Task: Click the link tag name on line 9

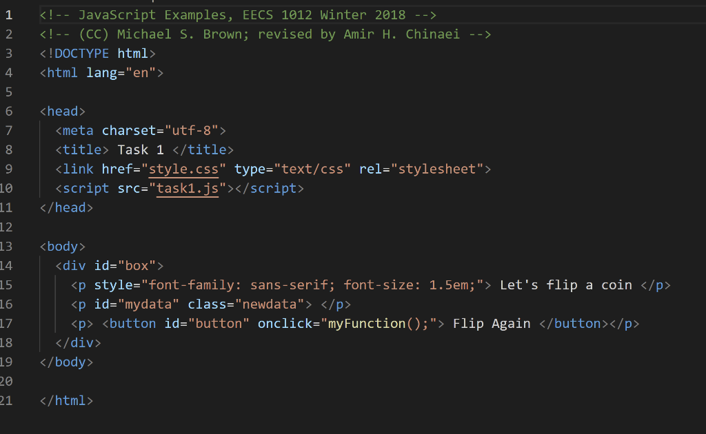Action: 78,169
